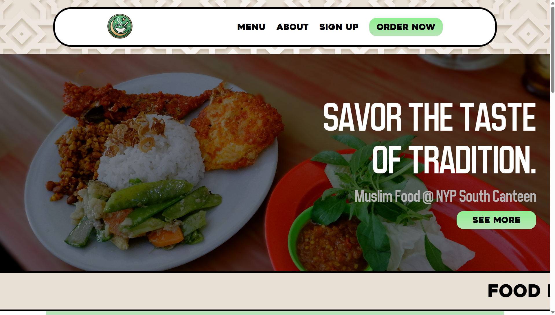Click the light green bar at page bottom

pos(275,313)
